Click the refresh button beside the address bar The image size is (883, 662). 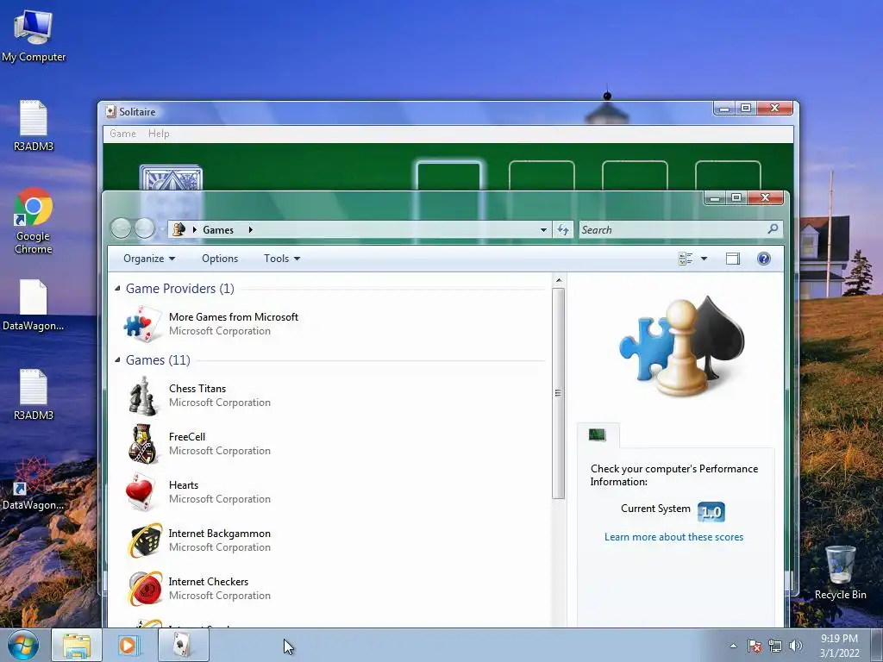563,229
